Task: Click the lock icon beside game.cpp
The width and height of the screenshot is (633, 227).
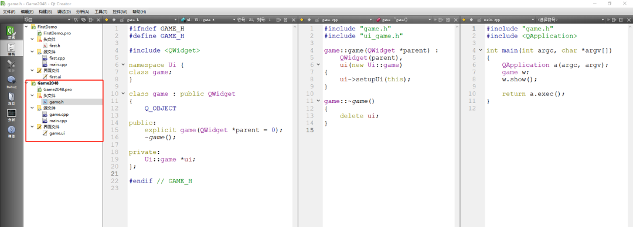Action: [x=317, y=19]
